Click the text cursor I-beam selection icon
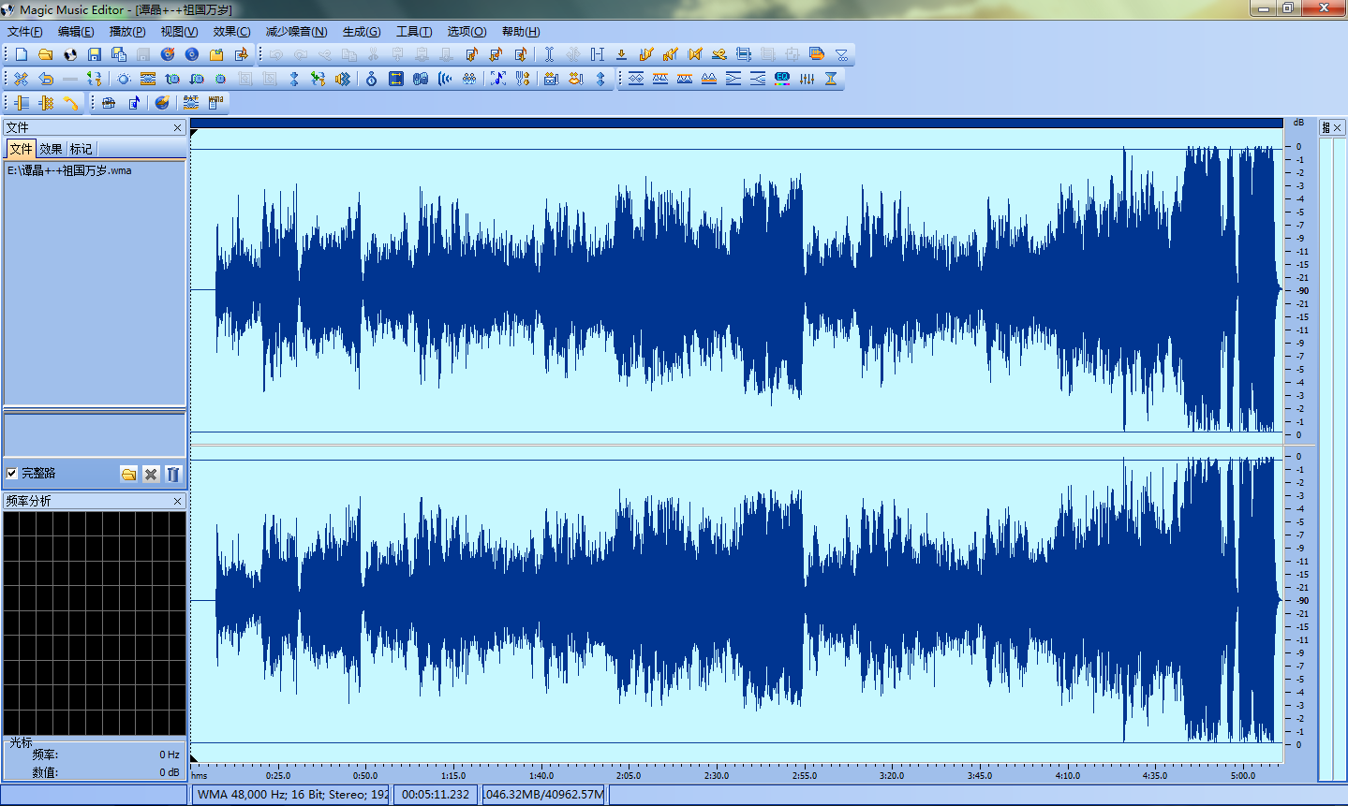The width and height of the screenshot is (1348, 806). [549, 54]
